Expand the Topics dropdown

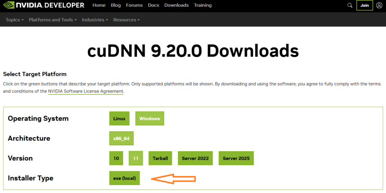pos(15,20)
